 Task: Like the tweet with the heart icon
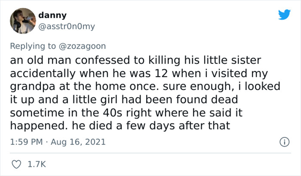(16, 164)
